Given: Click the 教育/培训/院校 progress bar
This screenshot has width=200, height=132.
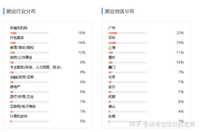Looking at the screenshot, I should tap(29, 53).
